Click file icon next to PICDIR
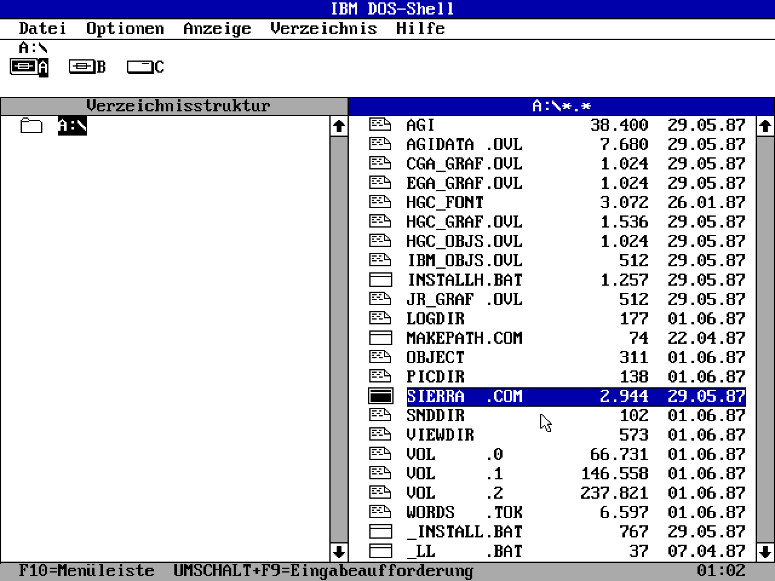 [380, 376]
